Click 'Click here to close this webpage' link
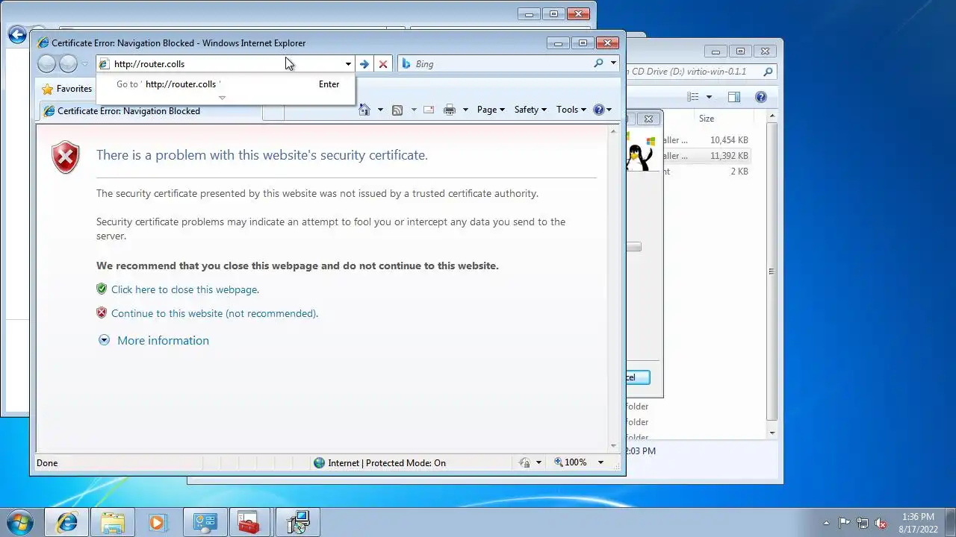Viewport: 956px width, 537px height. [x=185, y=290]
